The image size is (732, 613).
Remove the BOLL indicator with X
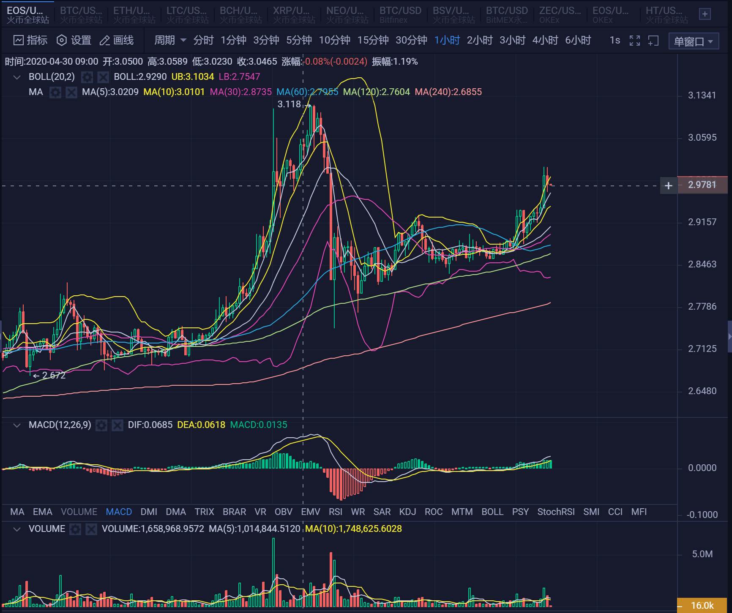click(103, 77)
